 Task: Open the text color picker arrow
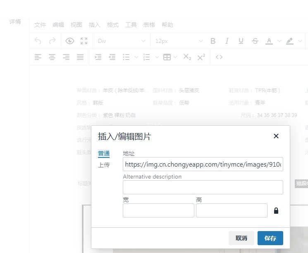(279, 41)
